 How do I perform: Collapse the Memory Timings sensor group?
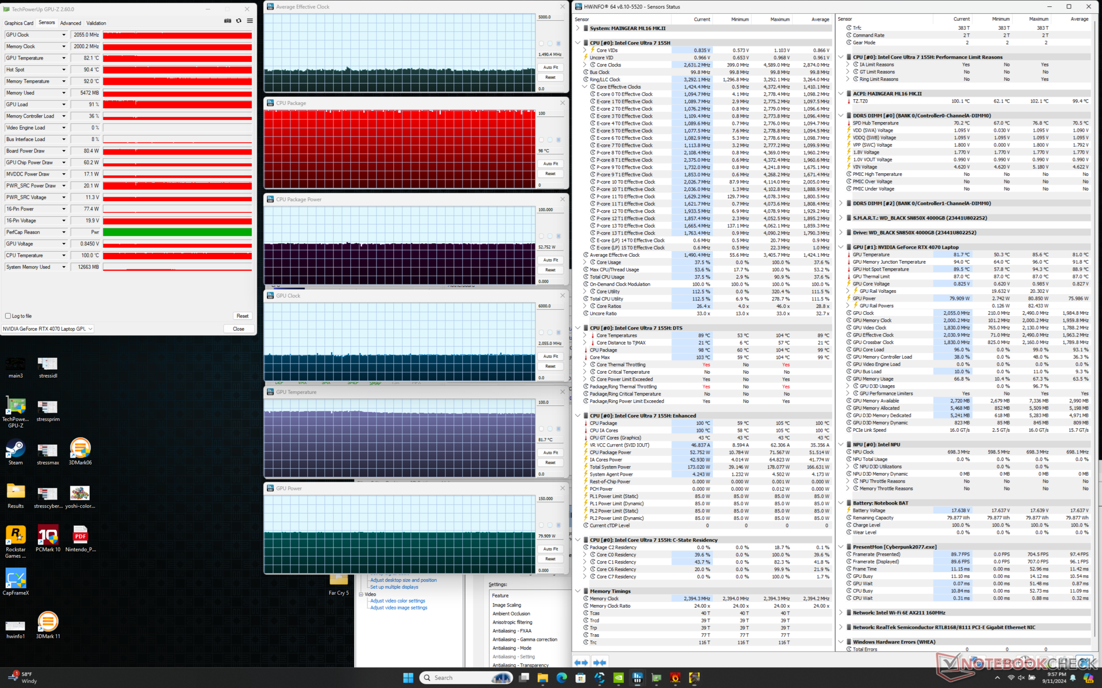tap(578, 591)
